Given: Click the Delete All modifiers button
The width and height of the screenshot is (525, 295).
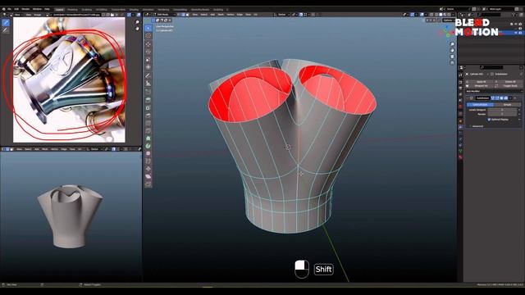Looking at the screenshot, I should 509,82.
